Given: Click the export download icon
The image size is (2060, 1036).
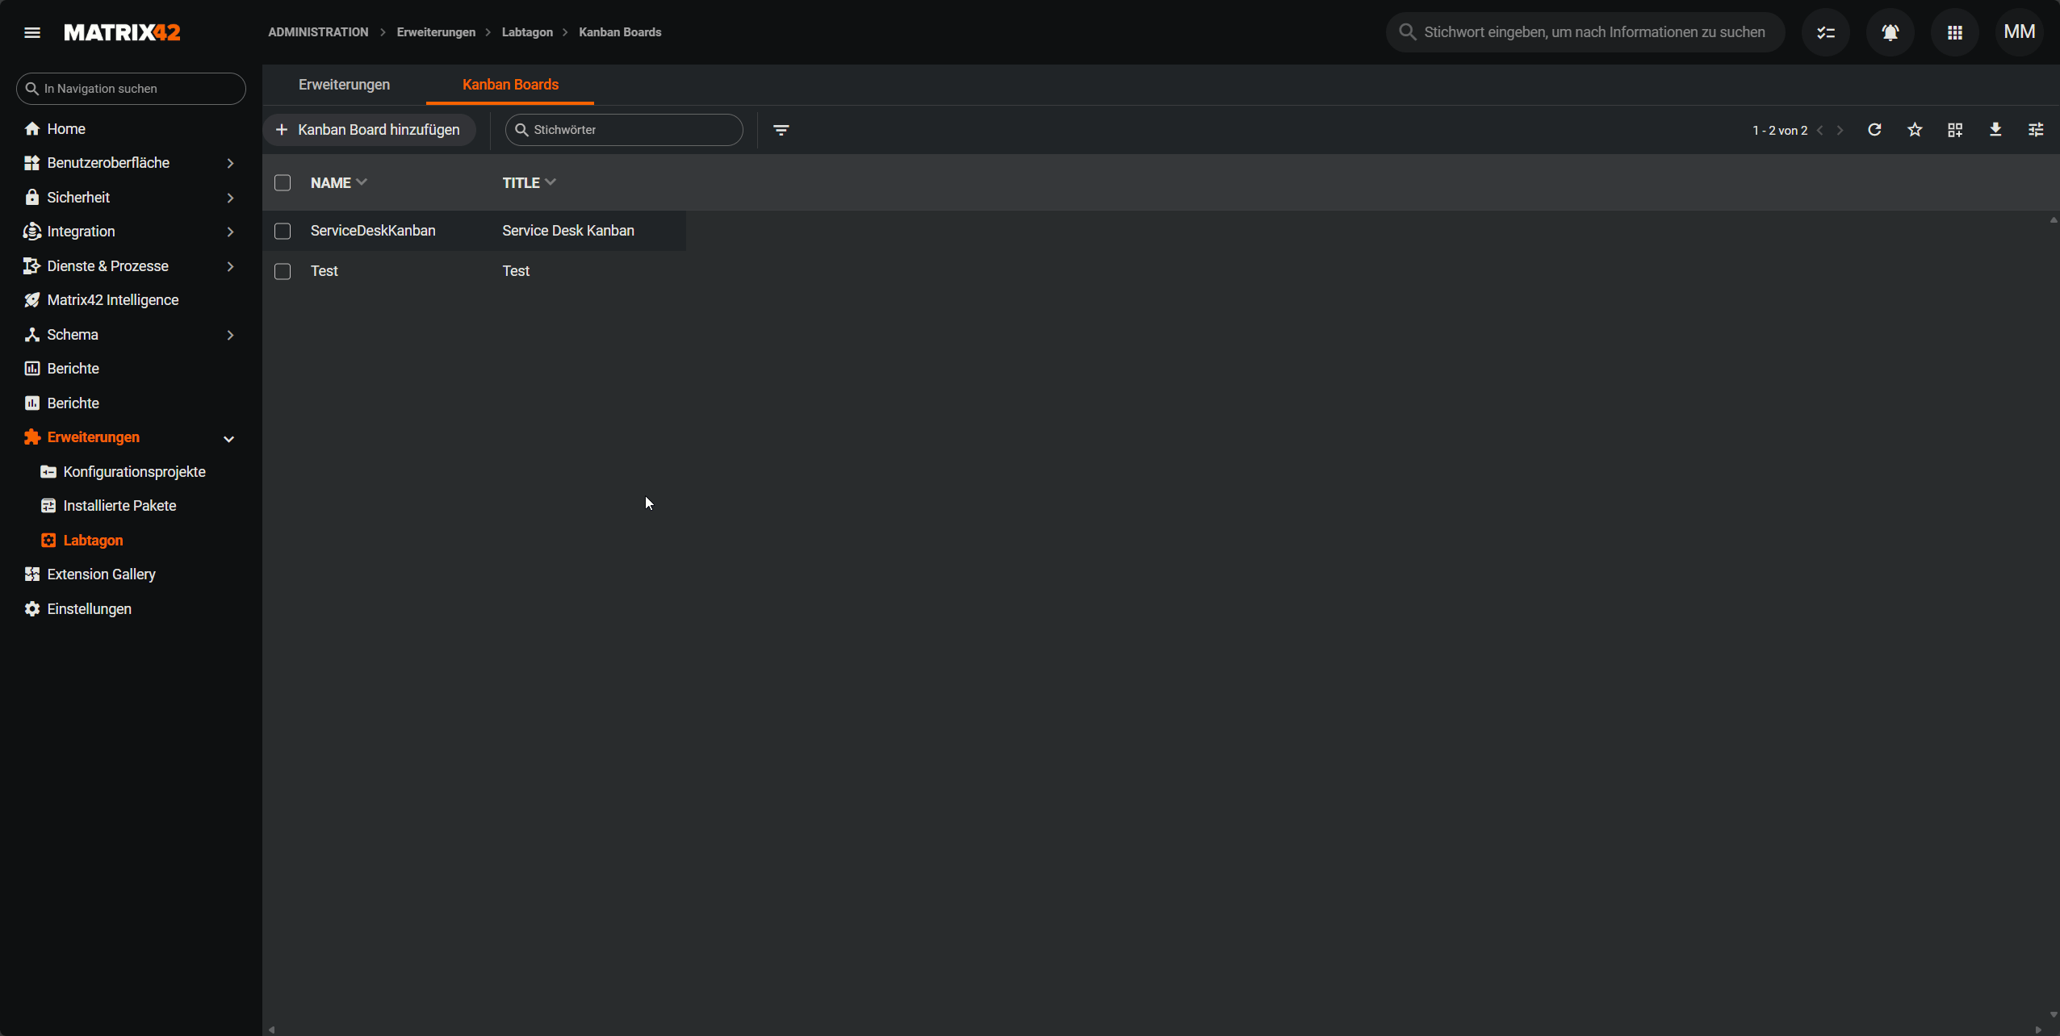Looking at the screenshot, I should pos(1995,130).
